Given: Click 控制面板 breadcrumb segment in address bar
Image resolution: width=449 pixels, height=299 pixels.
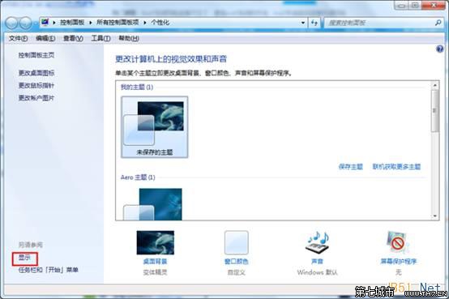Looking at the screenshot, I should 72,23.
